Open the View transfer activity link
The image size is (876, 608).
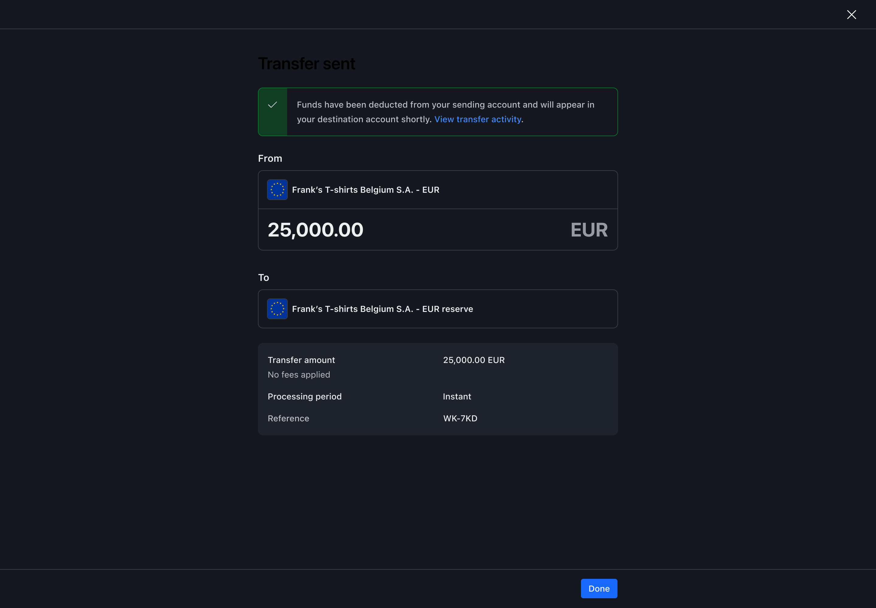pyautogui.click(x=478, y=119)
